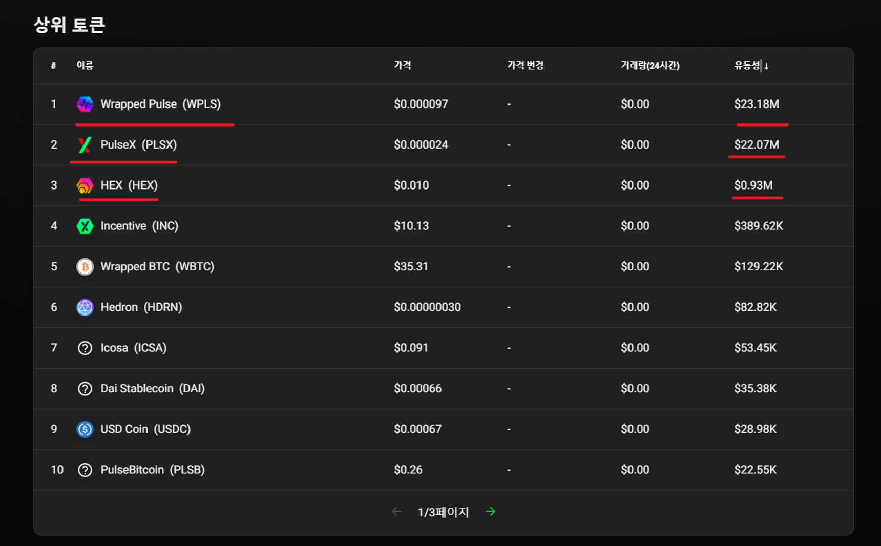Click the 1/3페이지 page indicator
881x546 pixels.
point(443,512)
